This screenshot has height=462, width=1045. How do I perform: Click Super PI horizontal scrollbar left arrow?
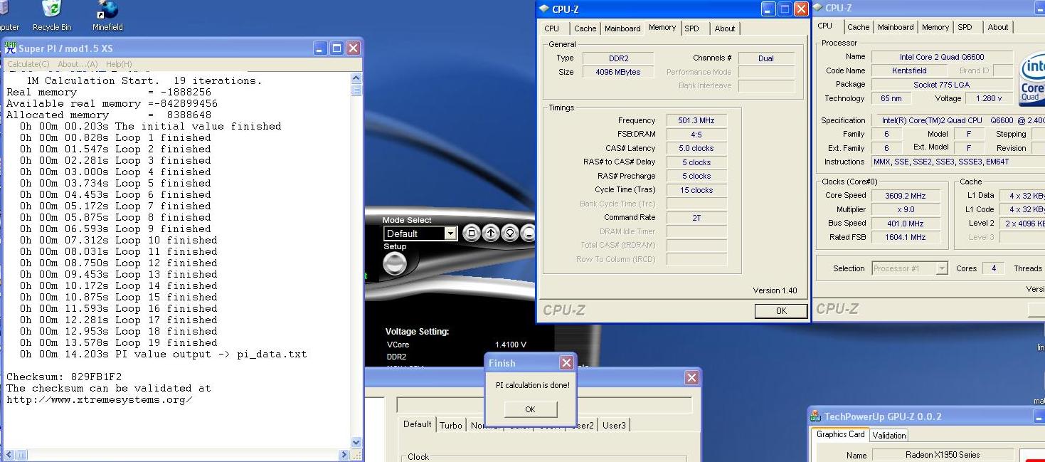coord(8,454)
